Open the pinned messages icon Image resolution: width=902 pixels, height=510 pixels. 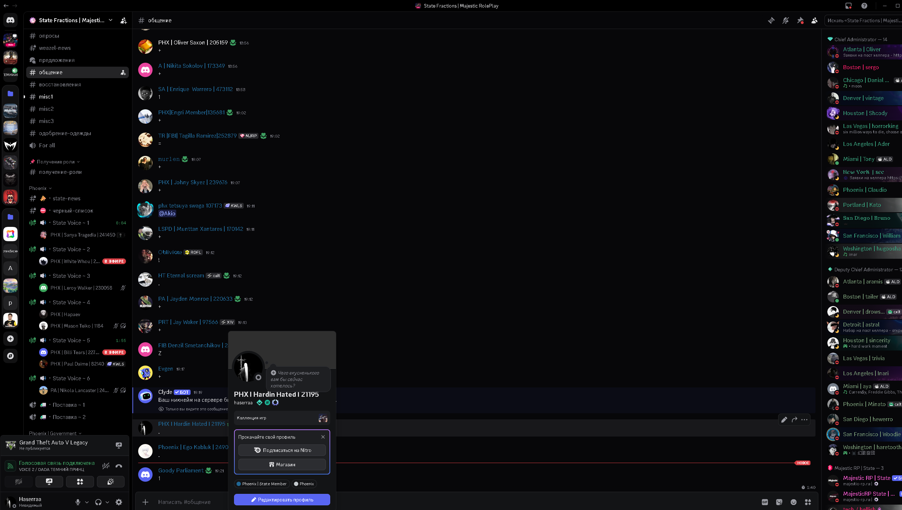(800, 20)
